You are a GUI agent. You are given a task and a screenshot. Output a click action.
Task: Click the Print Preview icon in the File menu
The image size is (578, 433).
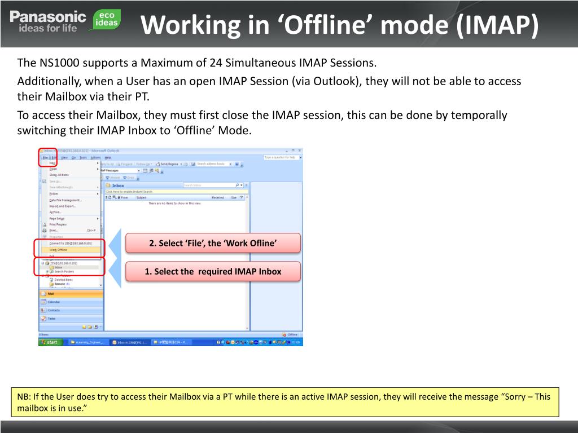pos(44,224)
